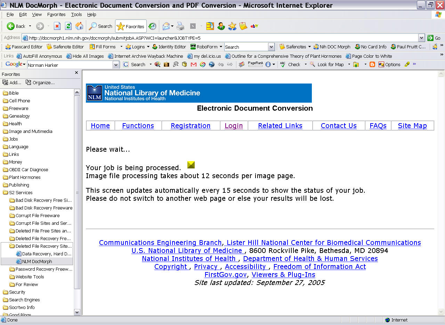Click the Nih DOC Morph passcard
Screen dimensions: 445x325
coord(332,47)
